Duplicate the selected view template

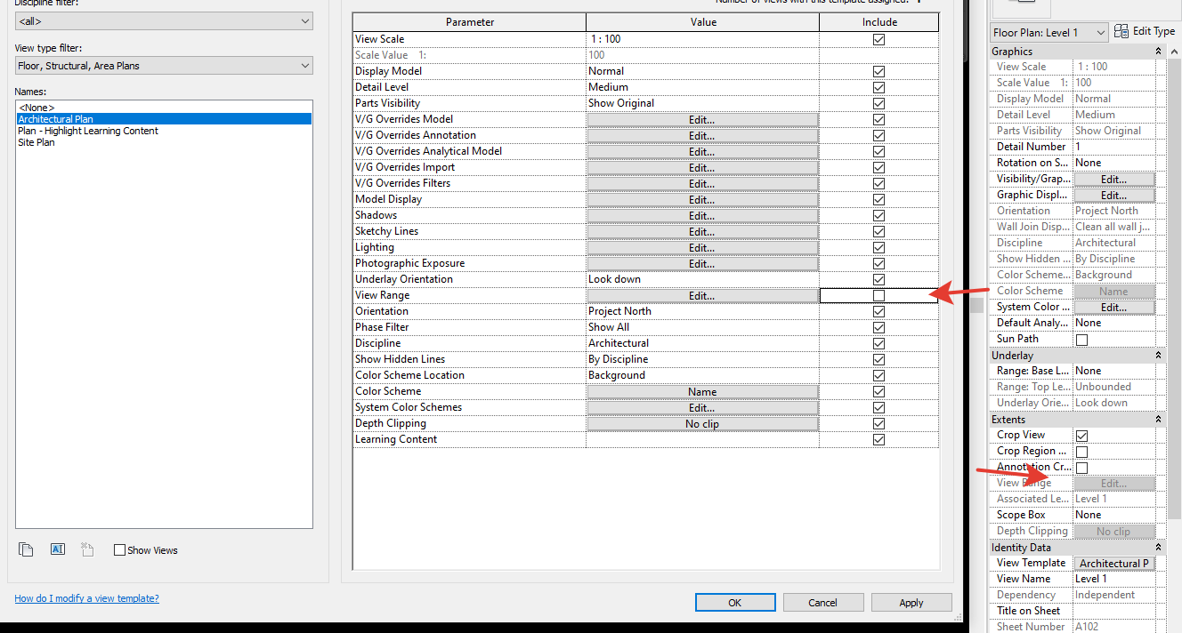click(x=26, y=549)
